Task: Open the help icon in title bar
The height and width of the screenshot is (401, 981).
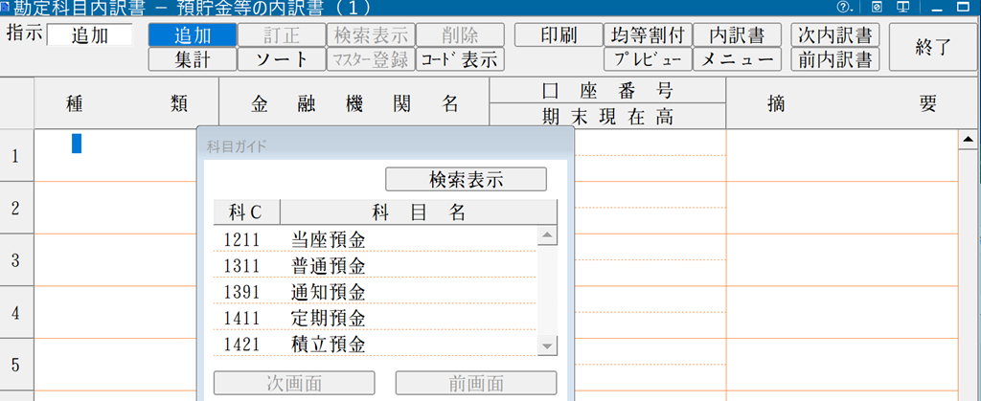Action: [x=842, y=7]
